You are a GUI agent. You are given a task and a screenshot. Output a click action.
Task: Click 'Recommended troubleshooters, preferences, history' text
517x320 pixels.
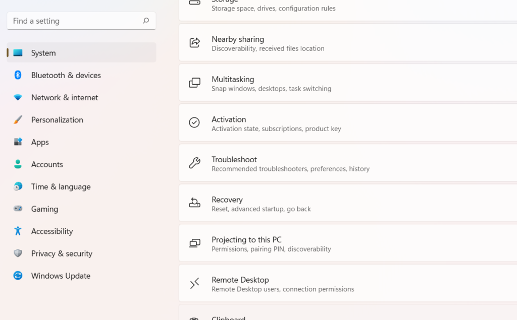(290, 169)
